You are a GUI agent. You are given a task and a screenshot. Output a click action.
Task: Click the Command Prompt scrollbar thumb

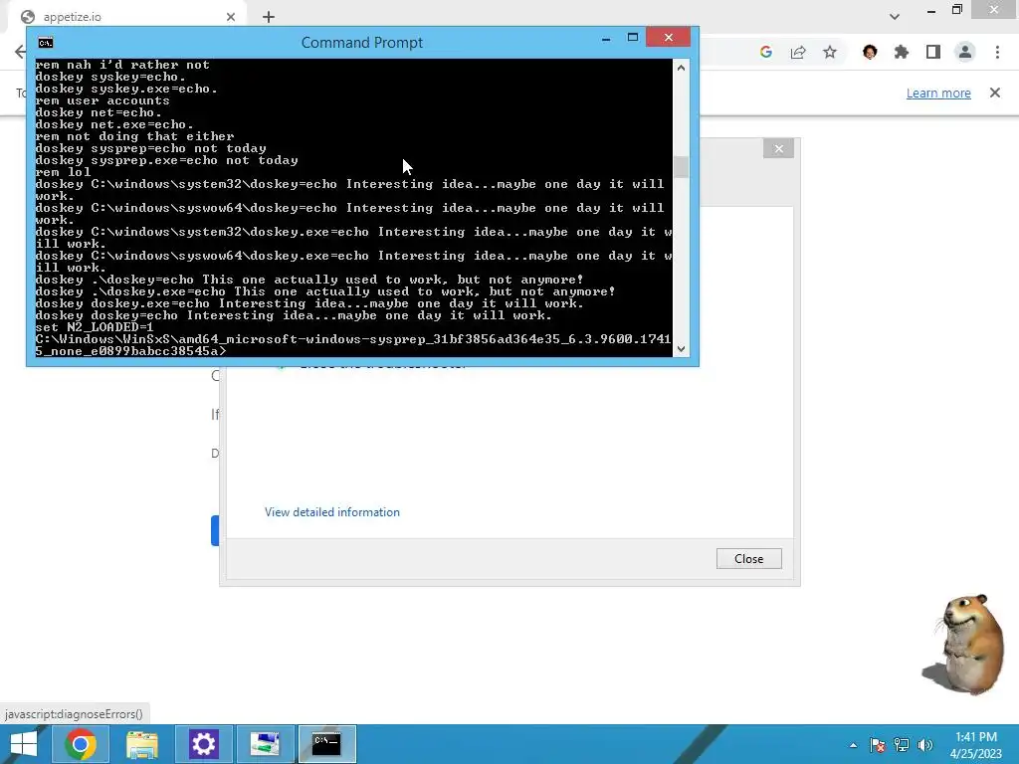click(681, 167)
